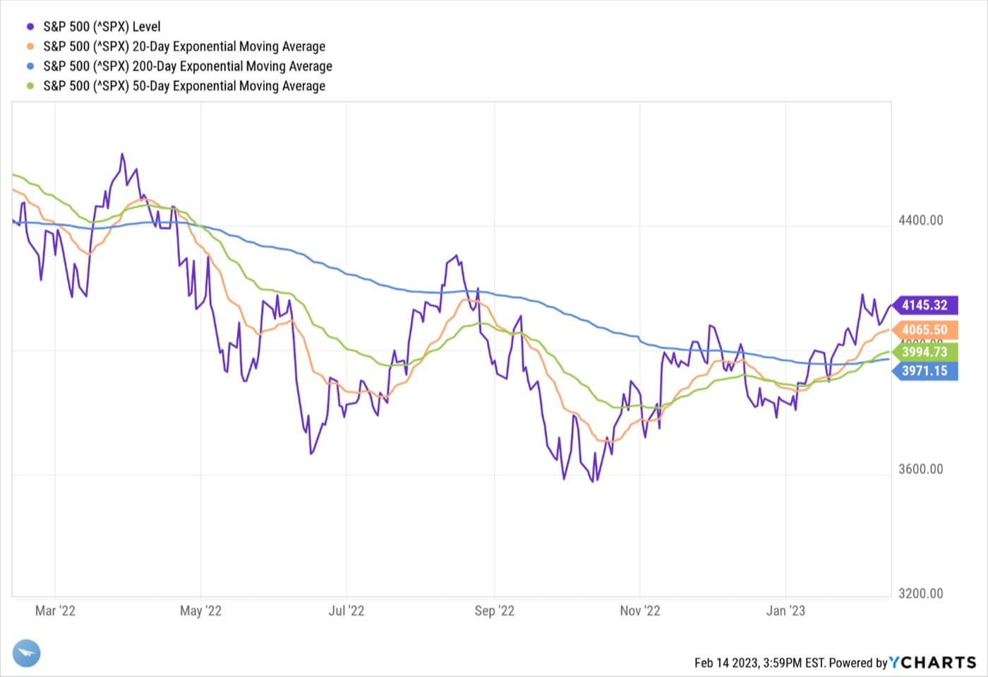Open the YCHARTS logo link
The height and width of the screenshot is (677, 988).
click(933, 662)
